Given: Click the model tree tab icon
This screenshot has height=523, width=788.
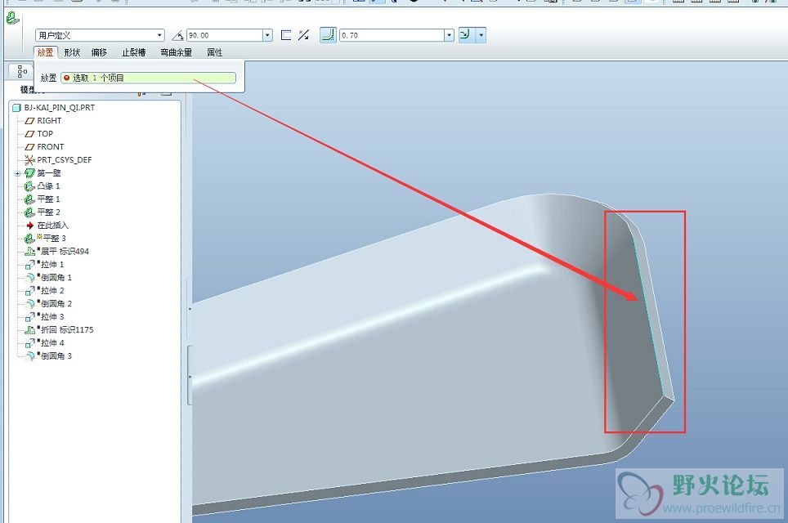Looking at the screenshot, I should click(21, 71).
